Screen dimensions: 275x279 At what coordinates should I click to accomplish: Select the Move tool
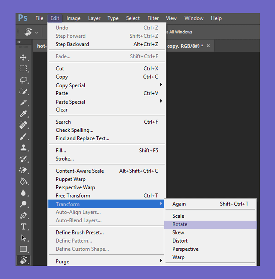click(23, 58)
